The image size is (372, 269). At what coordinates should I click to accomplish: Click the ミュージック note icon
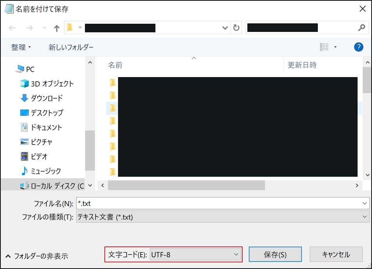click(24, 171)
